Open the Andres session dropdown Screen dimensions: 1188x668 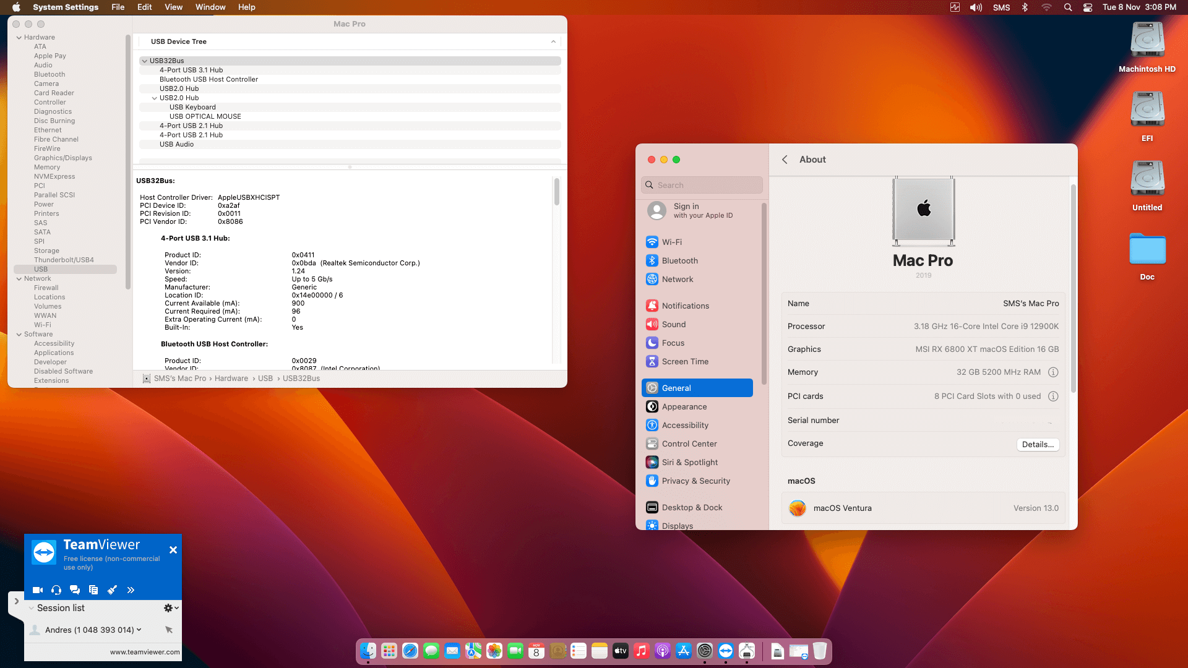click(x=139, y=630)
